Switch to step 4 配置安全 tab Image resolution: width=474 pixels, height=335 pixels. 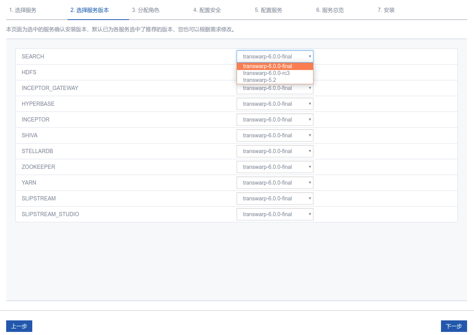point(207,10)
